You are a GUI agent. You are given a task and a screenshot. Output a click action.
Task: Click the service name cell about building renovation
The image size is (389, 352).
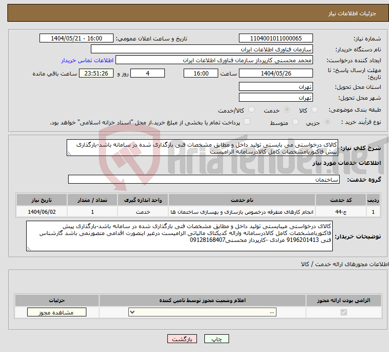(242, 212)
